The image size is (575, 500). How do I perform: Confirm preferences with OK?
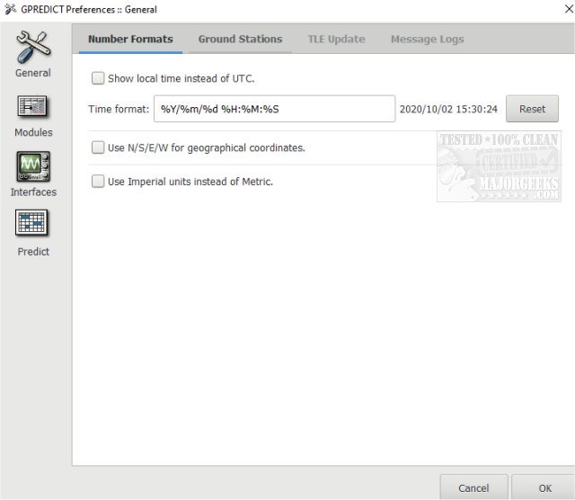[x=544, y=488]
